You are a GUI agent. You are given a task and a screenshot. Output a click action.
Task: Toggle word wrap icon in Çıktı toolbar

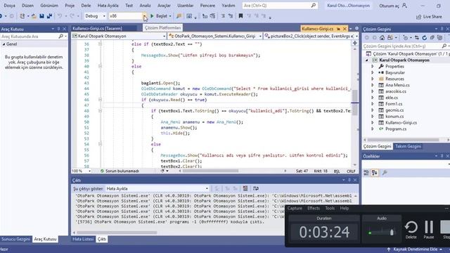255,188
